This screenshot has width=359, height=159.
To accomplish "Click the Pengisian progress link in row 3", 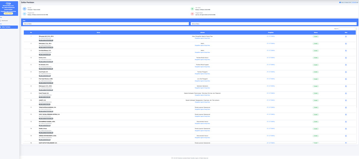I will [x=271, y=50].
